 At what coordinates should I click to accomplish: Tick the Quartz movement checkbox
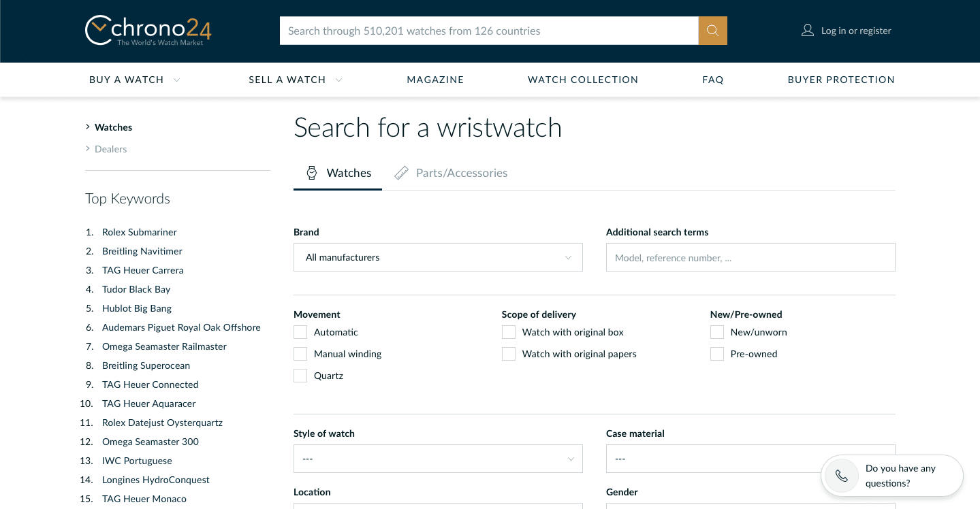pos(300,376)
